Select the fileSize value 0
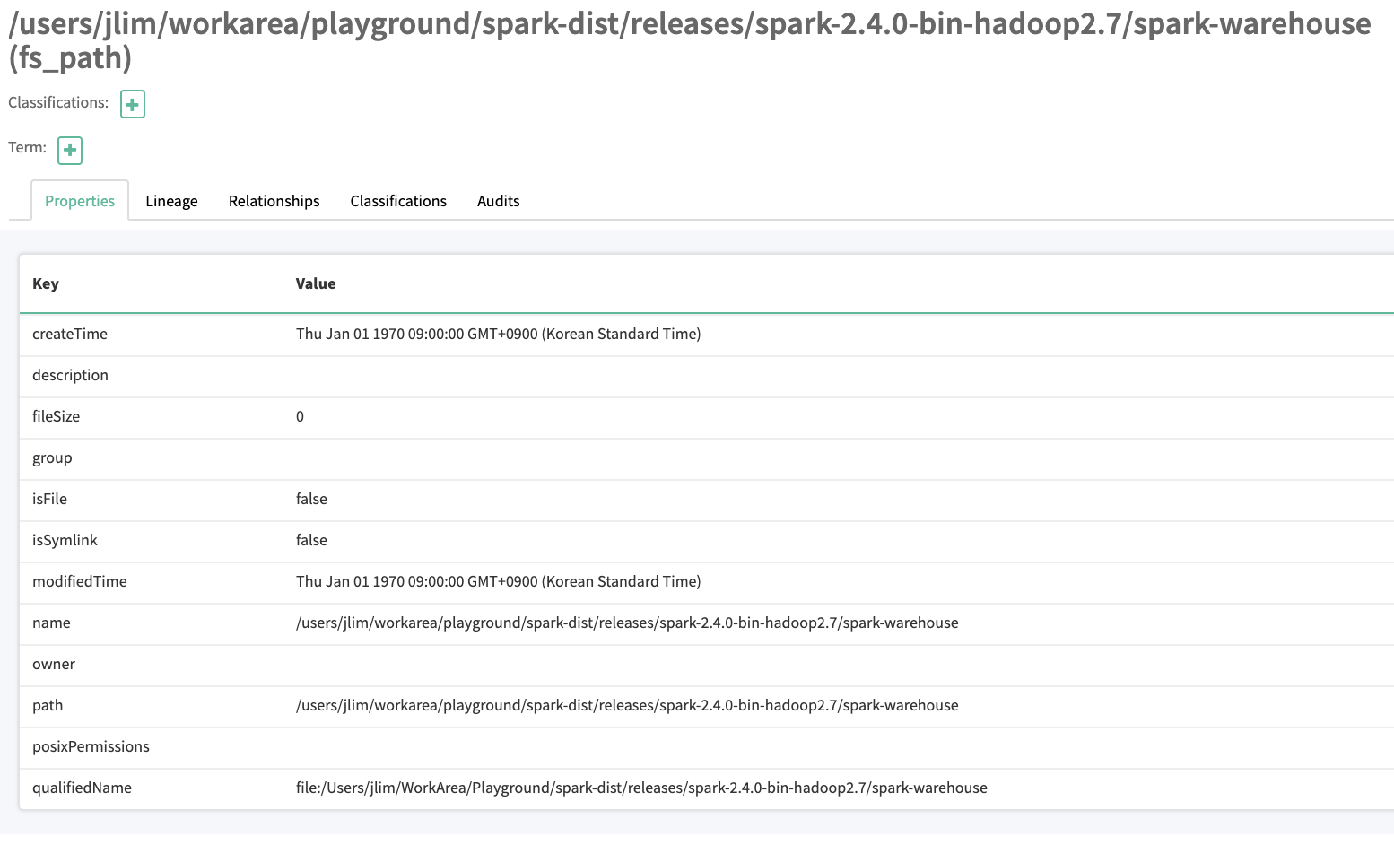This screenshot has width=1394, height=845. (x=300, y=416)
